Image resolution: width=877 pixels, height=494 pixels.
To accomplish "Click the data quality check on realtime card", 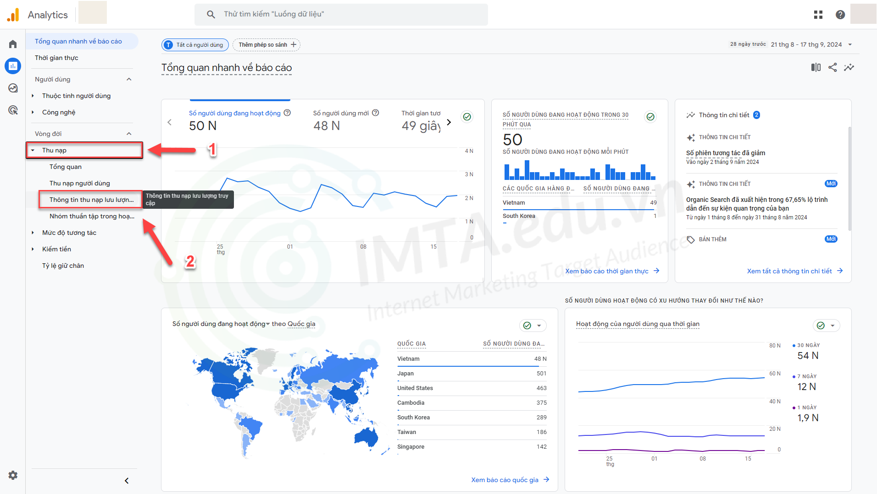I will pos(650,117).
